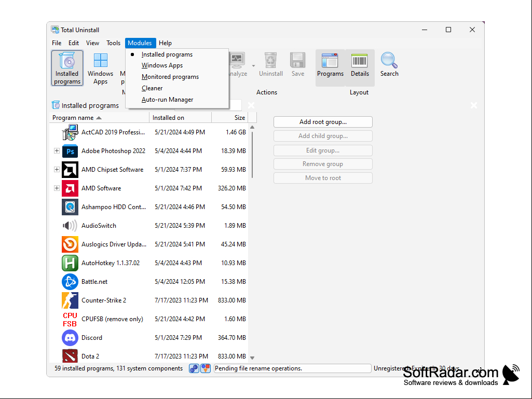532x399 pixels.
Task: Click the Save floppy disk icon
Action: (x=297, y=60)
